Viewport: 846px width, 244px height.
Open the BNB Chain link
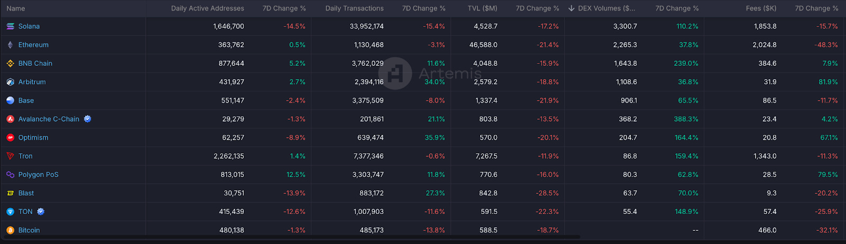click(35, 63)
